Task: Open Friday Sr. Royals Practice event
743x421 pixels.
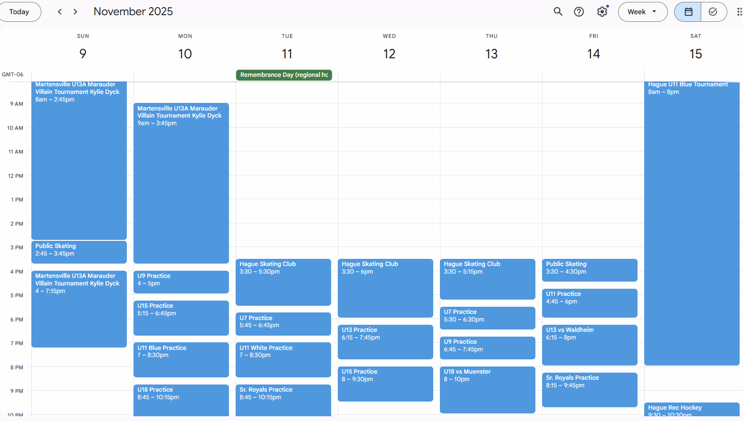Action: coord(589,390)
